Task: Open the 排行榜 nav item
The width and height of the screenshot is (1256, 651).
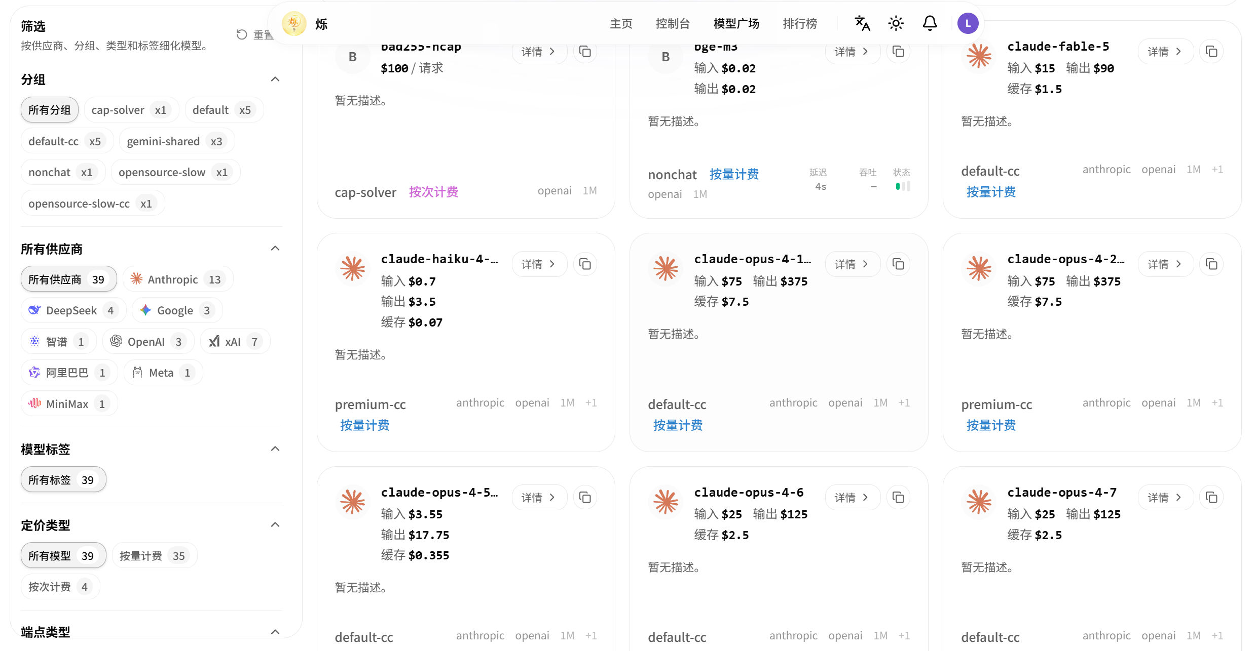Action: tap(800, 23)
